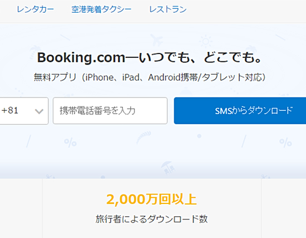Click the percent symbol below the phone field
Viewport: 306px width, 238px height.
pyautogui.click(x=70, y=142)
